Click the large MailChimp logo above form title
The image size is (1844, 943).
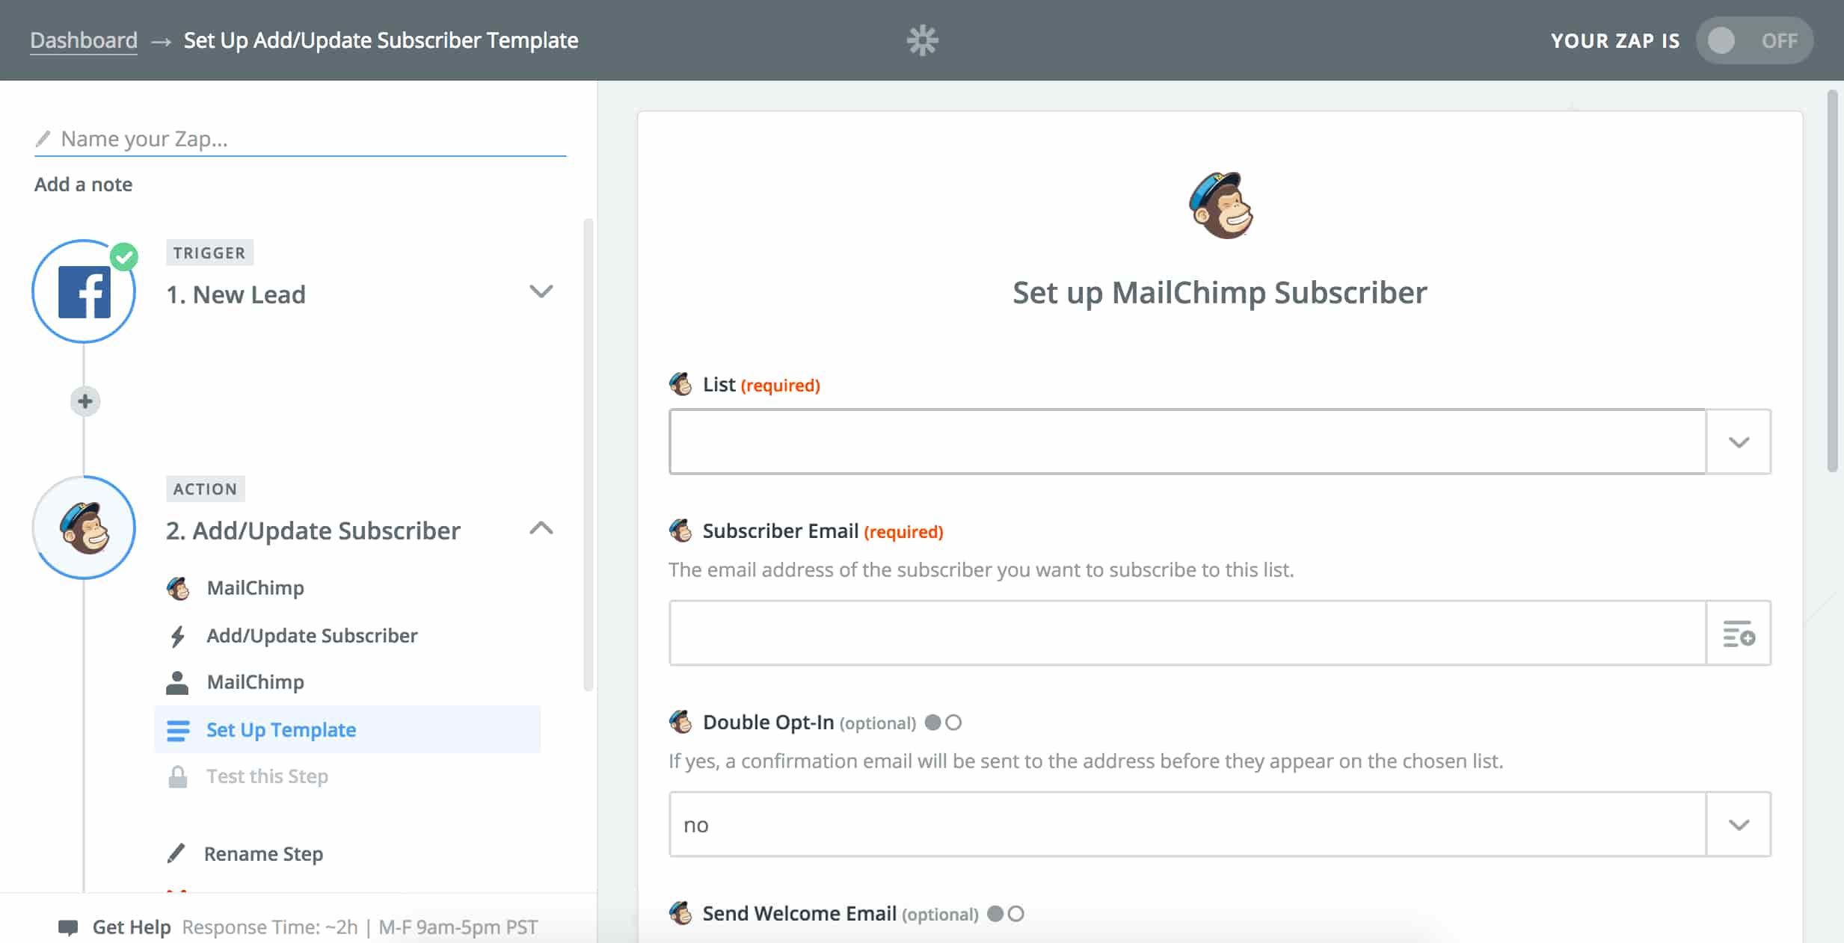pyautogui.click(x=1220, y=205)
